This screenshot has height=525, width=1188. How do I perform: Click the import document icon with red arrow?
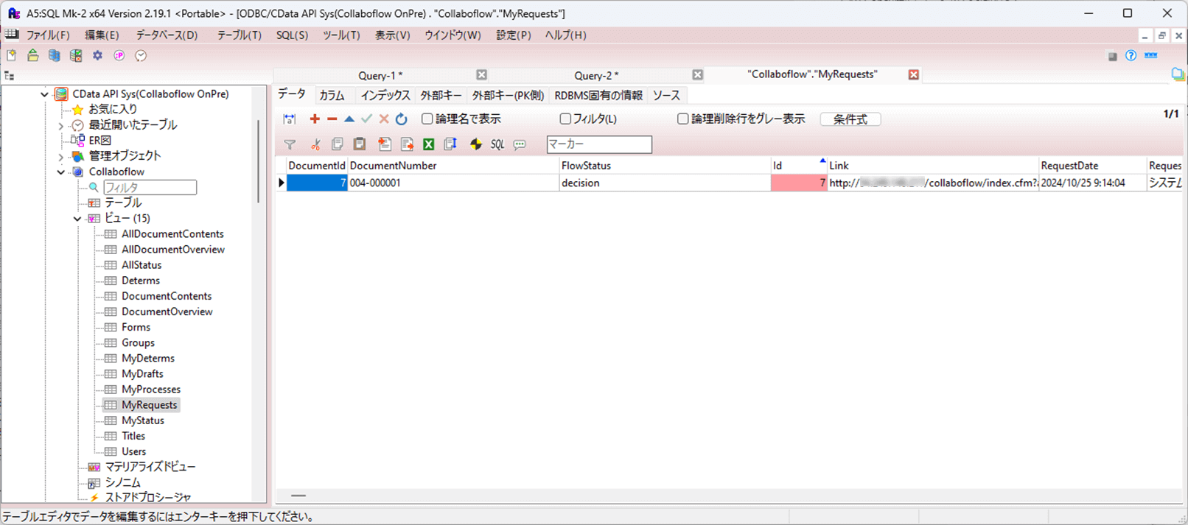tap(384, 144)
